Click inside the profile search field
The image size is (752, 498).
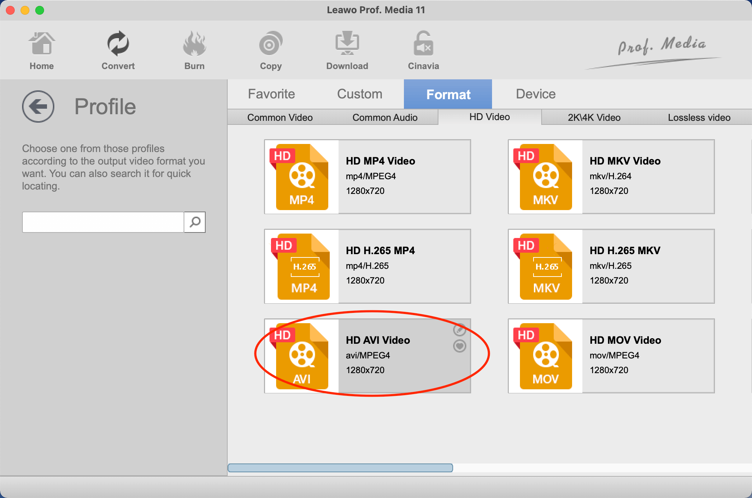click(x=103, y=222)
